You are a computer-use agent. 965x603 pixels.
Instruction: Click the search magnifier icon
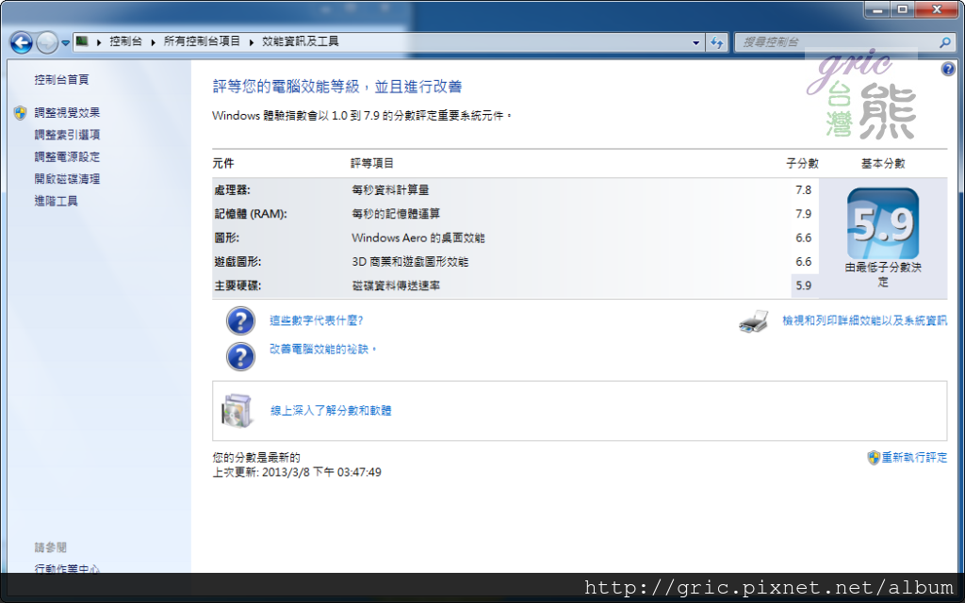[945, 42]
